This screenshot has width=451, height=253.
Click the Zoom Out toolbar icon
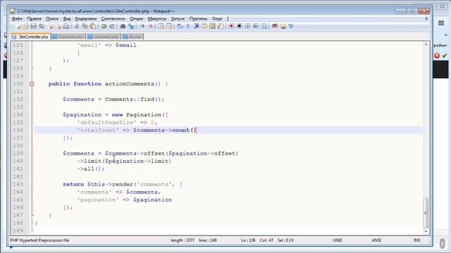tap(150, 27)
